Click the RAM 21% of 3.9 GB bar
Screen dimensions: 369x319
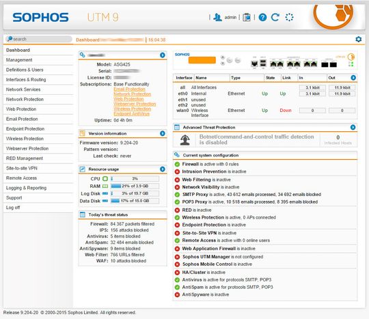point(135,186)
